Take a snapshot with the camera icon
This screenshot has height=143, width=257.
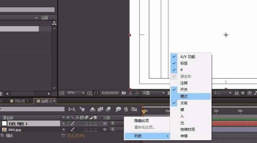tap(124, 93)
